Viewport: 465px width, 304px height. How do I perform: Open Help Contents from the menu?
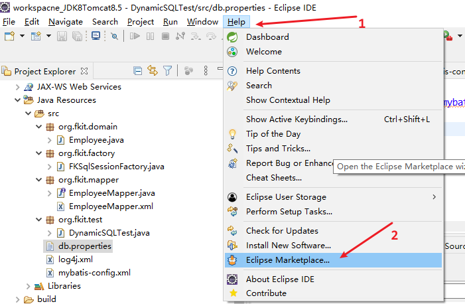(x=334, y=71)
